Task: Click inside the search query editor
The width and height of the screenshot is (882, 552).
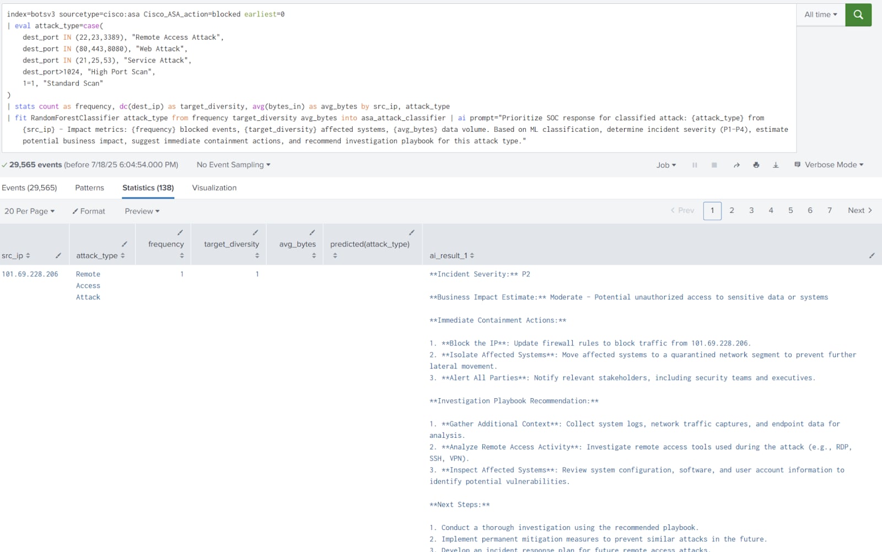Action: (399, 78)
